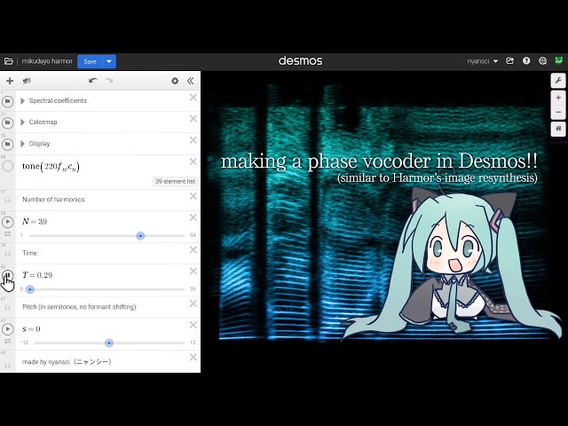Toggle the tone expression circle icon
This screenshot has height=426, width=568.
8,166
